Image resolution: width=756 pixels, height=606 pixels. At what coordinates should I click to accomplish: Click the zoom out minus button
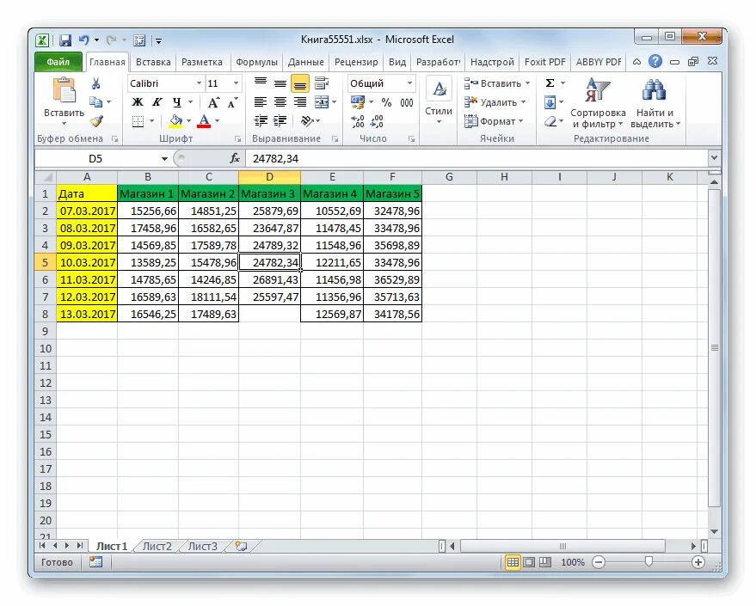599,562
